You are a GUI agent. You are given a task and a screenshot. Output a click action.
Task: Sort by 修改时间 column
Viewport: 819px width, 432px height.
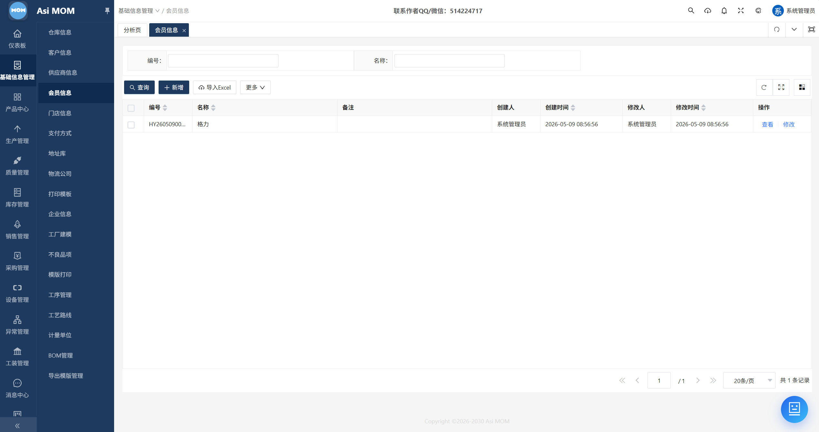(x=704, y=108)
